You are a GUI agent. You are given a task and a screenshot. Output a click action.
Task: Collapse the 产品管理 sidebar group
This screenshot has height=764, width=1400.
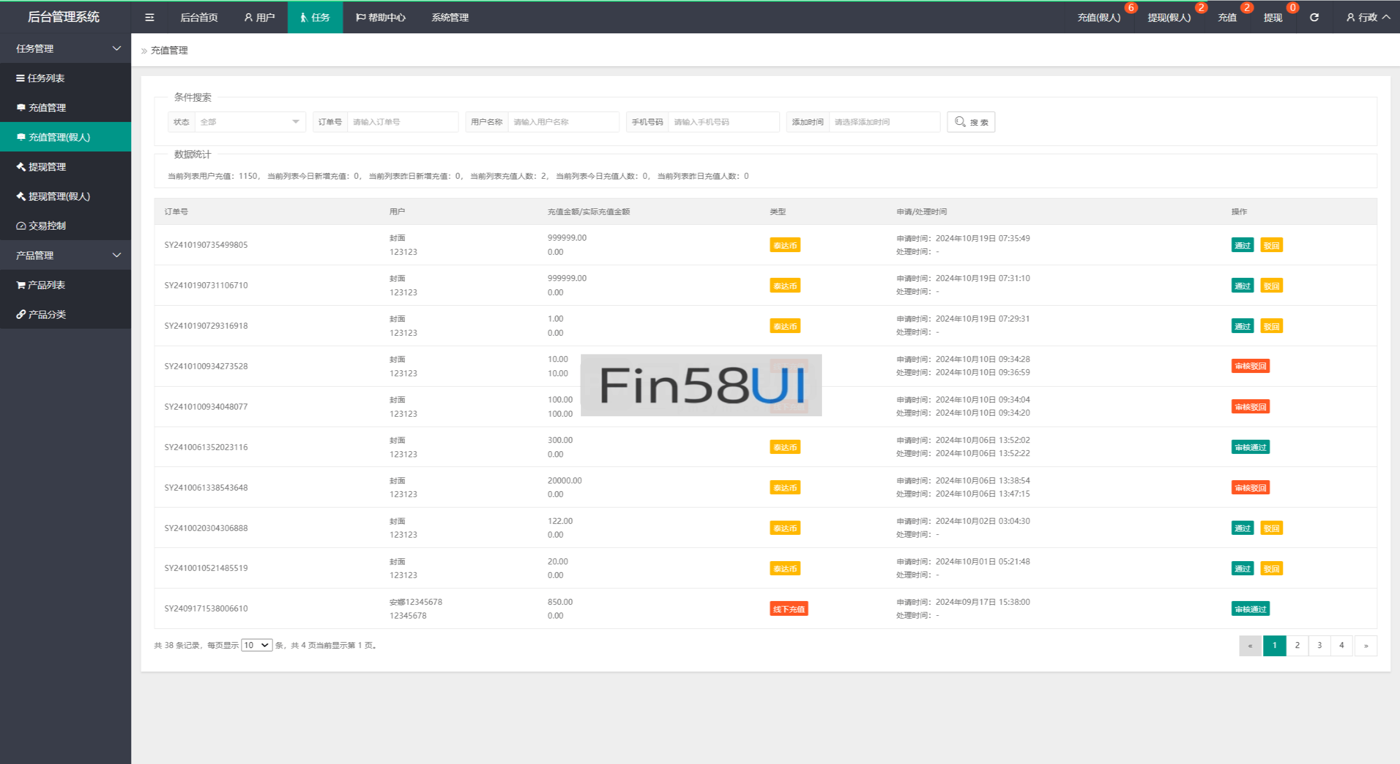pyautogui.click(x=65, y=255)
